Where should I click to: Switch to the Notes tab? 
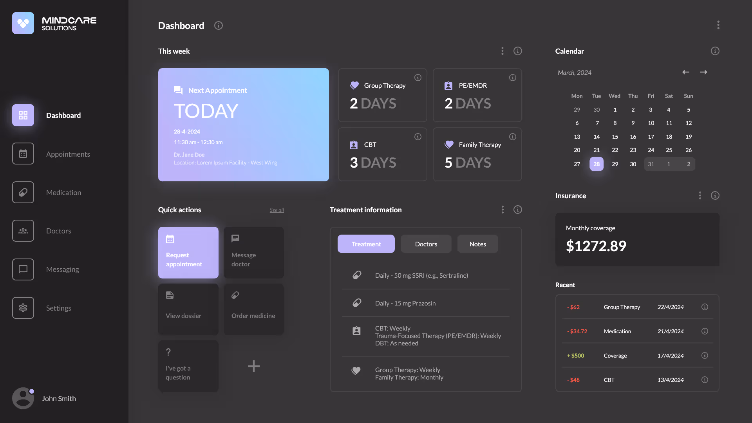click(477, 244)
